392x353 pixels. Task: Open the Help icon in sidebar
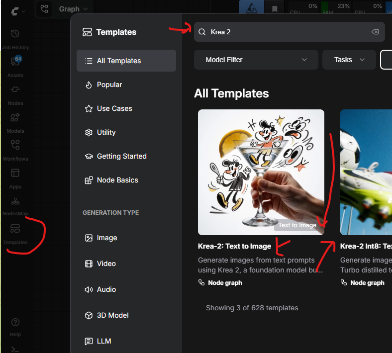tap(15, 322)
